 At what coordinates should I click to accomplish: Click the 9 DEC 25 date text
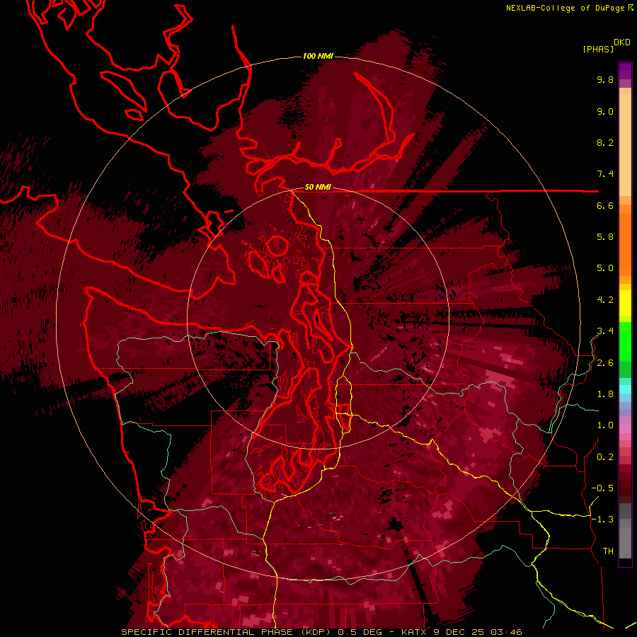point(457,632)
